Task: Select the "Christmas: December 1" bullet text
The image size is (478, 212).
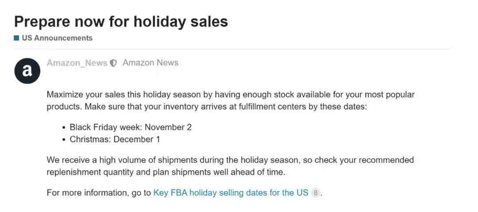Action: pyautogui.click(x=115, y=140)
